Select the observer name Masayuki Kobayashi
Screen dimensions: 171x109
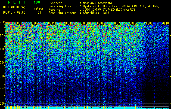[x=98, y=3]
